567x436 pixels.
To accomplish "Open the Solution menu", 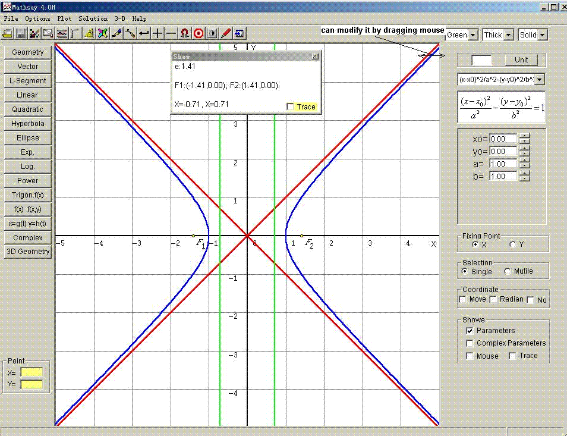I will click(x=93, y=18).
